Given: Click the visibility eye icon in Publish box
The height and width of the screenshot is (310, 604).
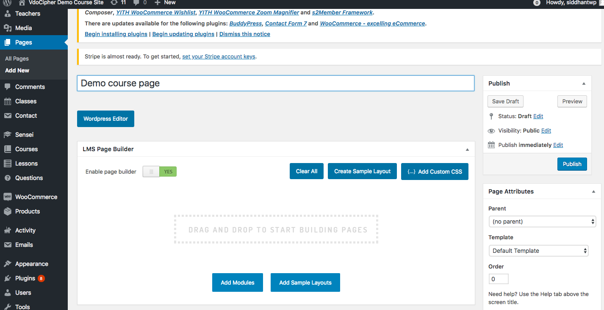Looking at the screenshot, I should (491, 131).
